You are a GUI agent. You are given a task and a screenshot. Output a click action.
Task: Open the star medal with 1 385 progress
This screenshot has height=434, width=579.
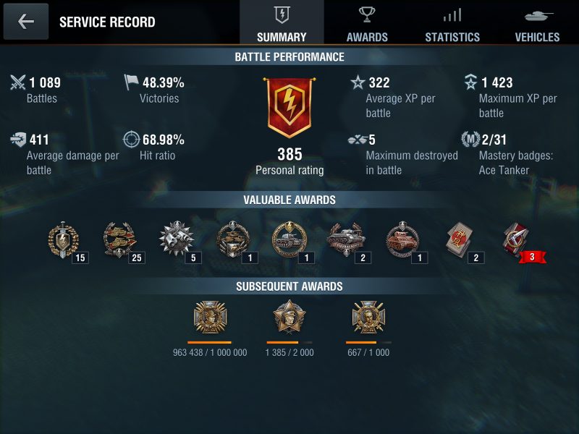pyautogui.click(x=289, y=317)
